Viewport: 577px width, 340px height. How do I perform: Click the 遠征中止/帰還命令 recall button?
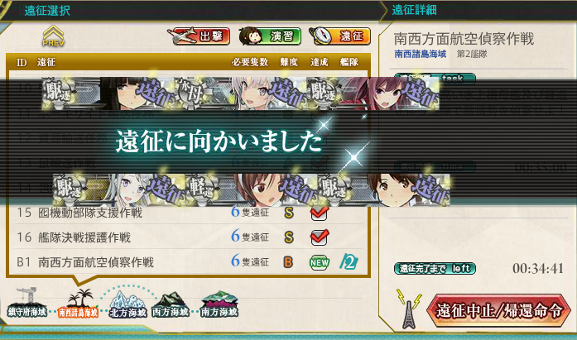click(499, 310)
